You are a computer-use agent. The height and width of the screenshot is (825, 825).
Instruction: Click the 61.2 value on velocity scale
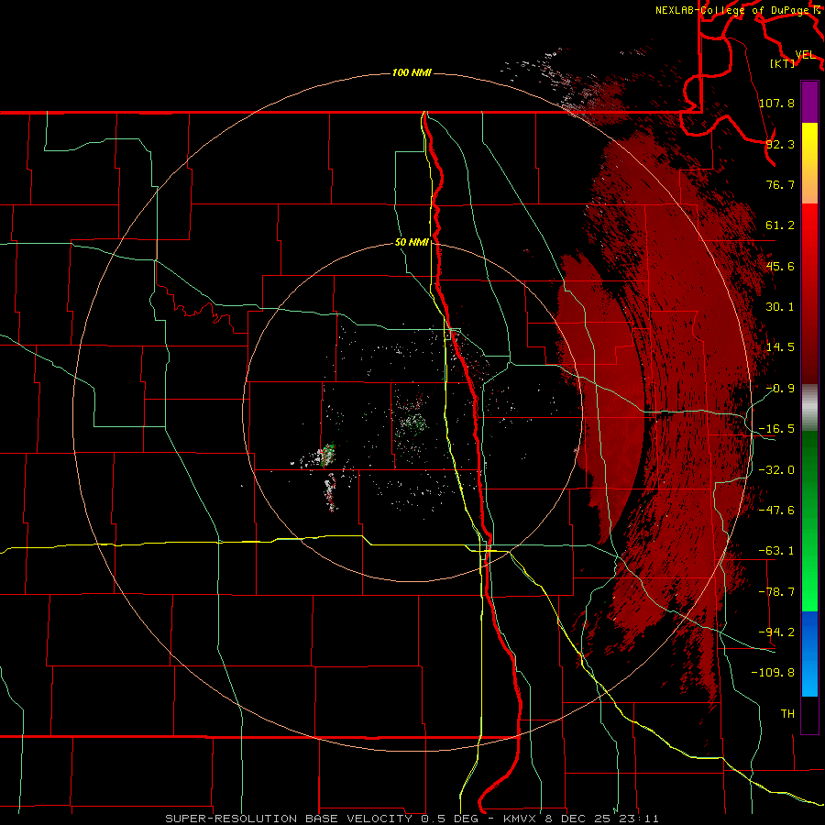click(x=780, y=225)
